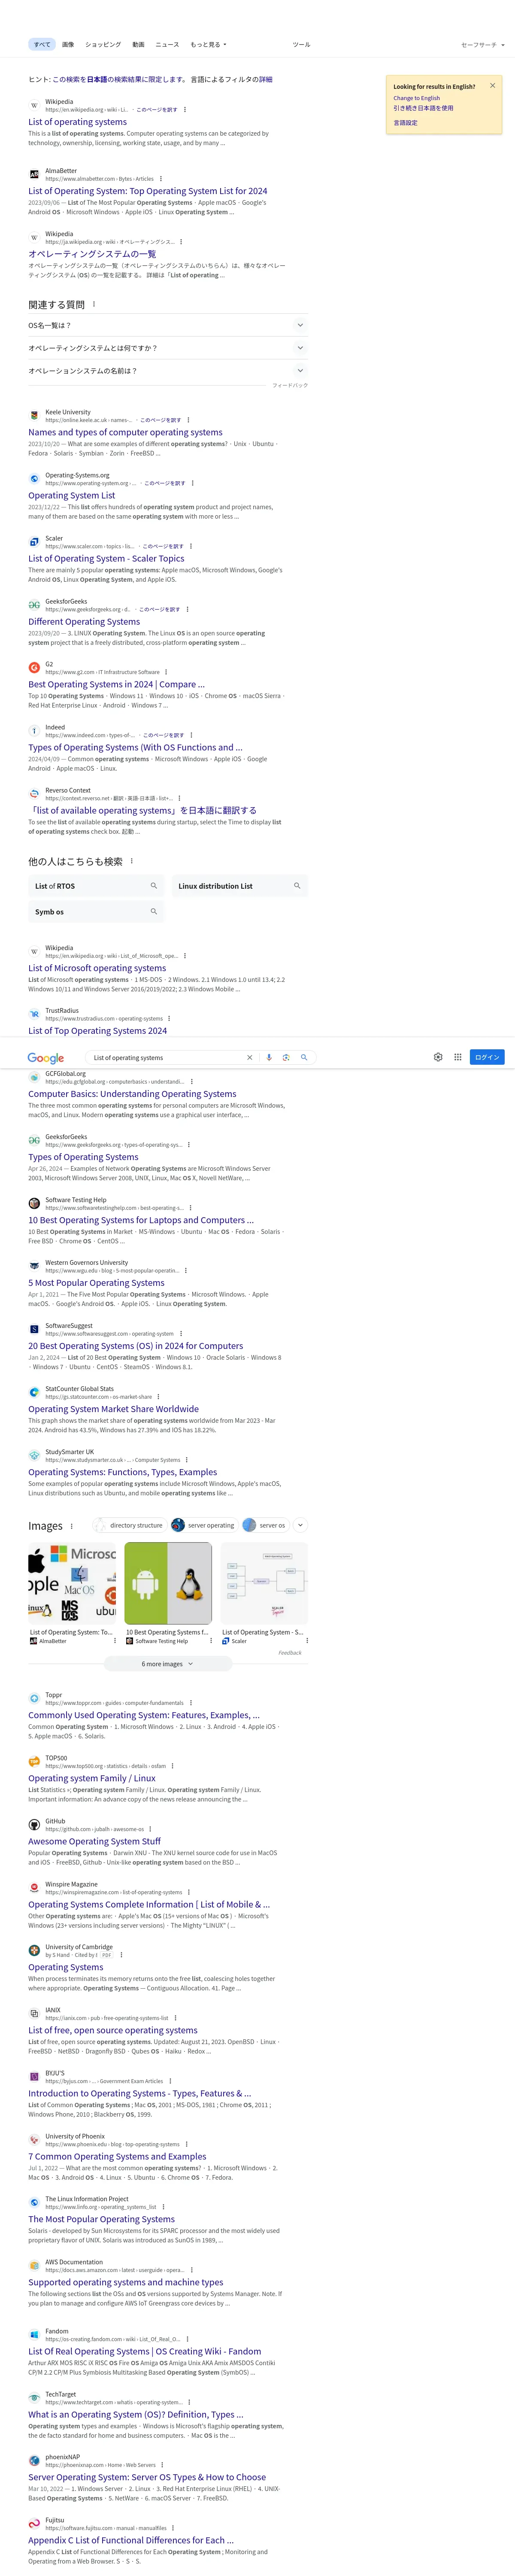Expand the 'OS名一覧は？' question

coord(167,325)
